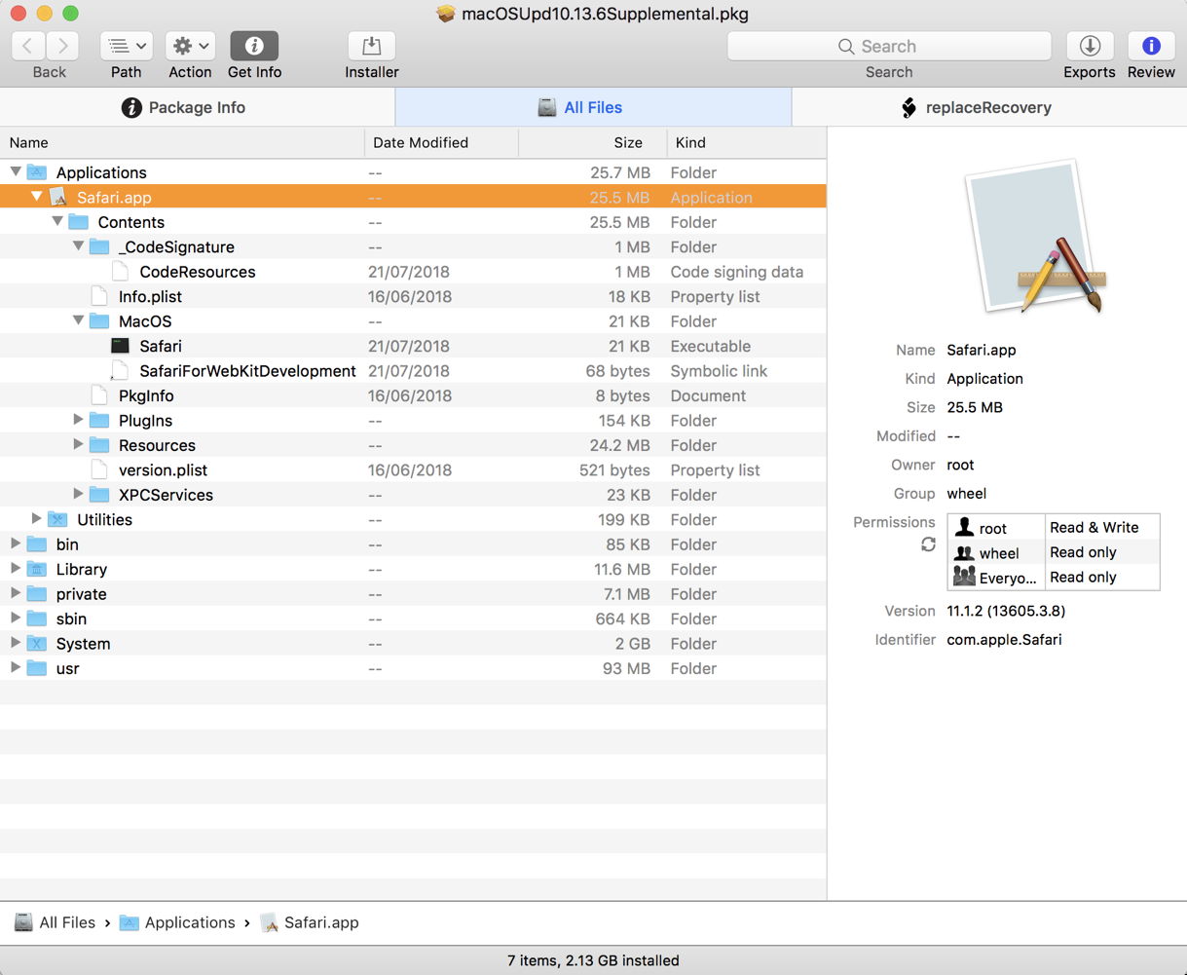Open the Path dropdown menu

point(126,46)
